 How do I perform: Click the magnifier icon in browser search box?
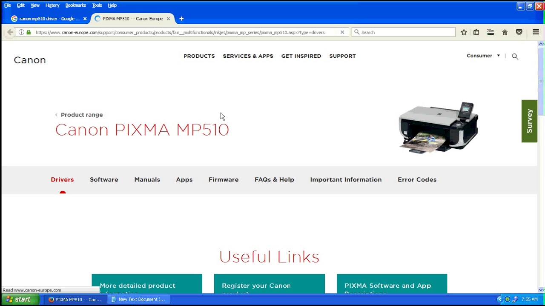tap(357, 32)
